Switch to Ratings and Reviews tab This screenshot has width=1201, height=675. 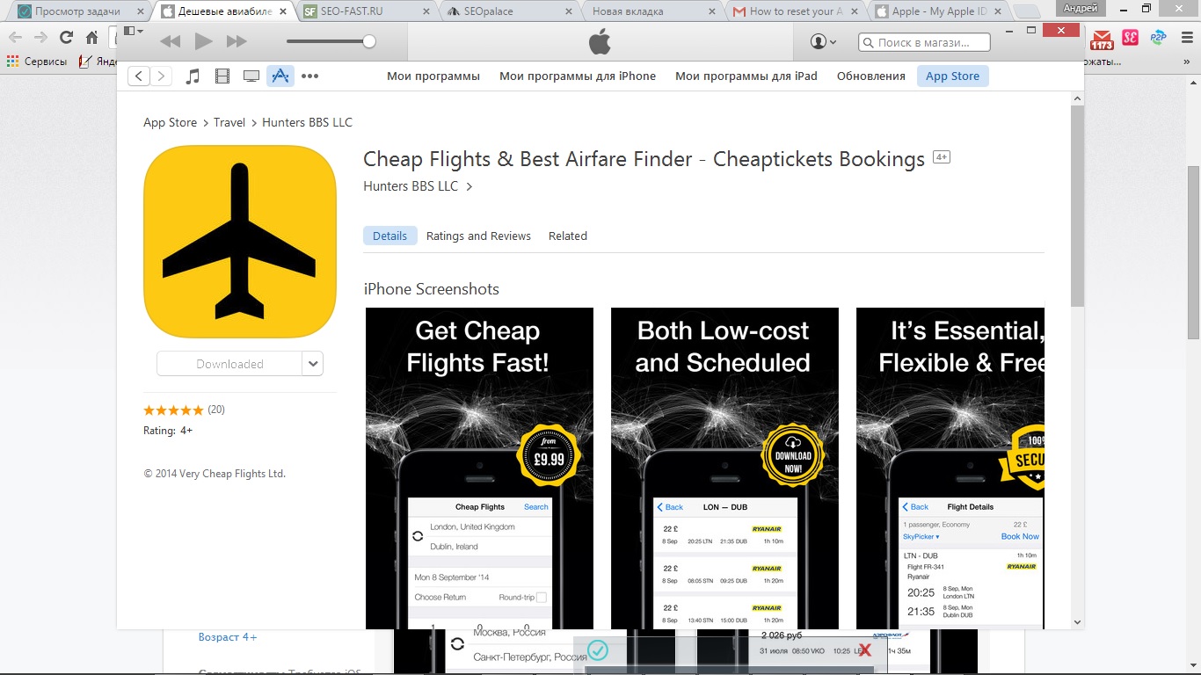(478, 236)
